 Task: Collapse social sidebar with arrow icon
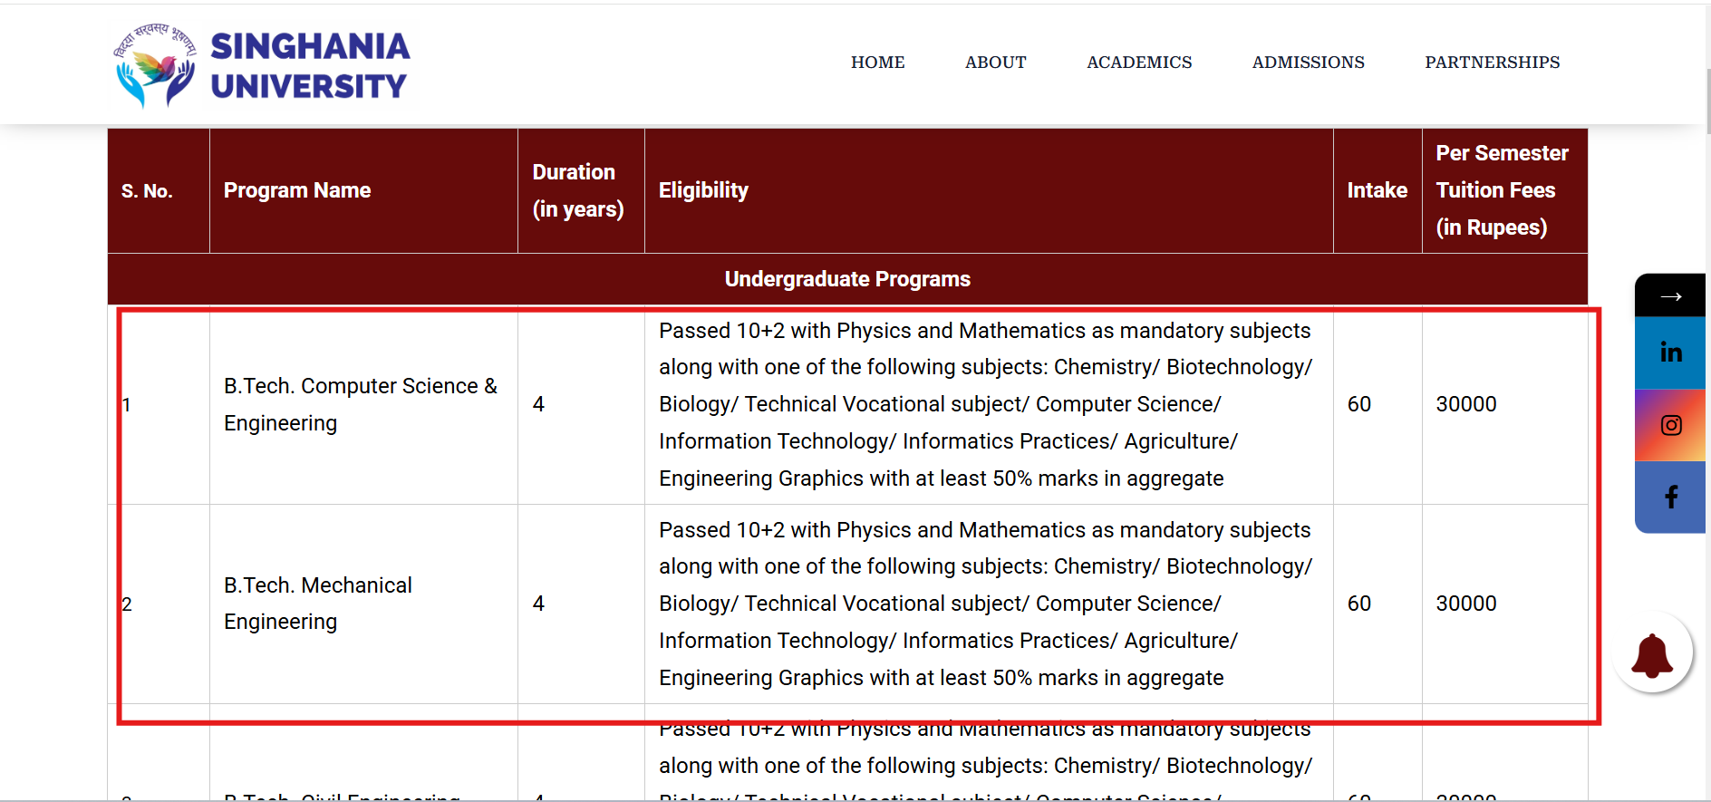[1670, 295]
